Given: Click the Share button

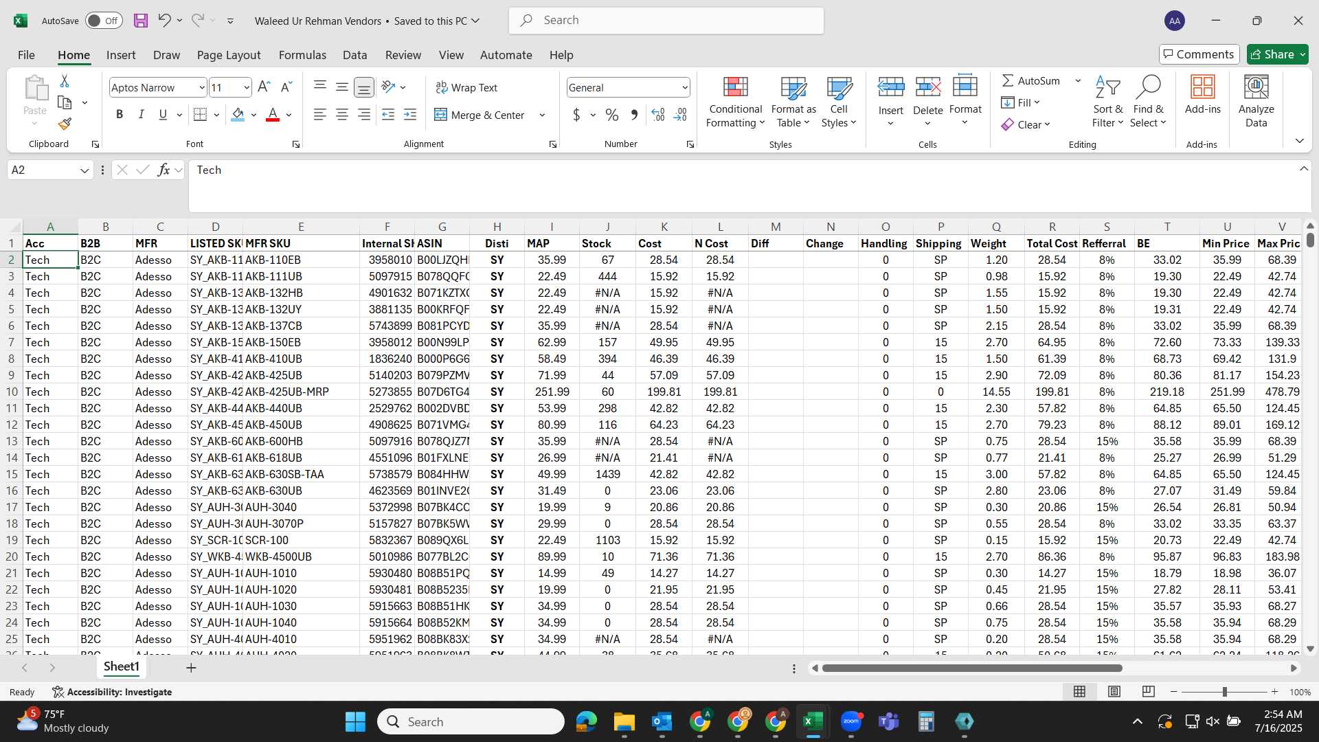Looking at the screenshot, I should pyautogui.click(x=1278, y=54).
